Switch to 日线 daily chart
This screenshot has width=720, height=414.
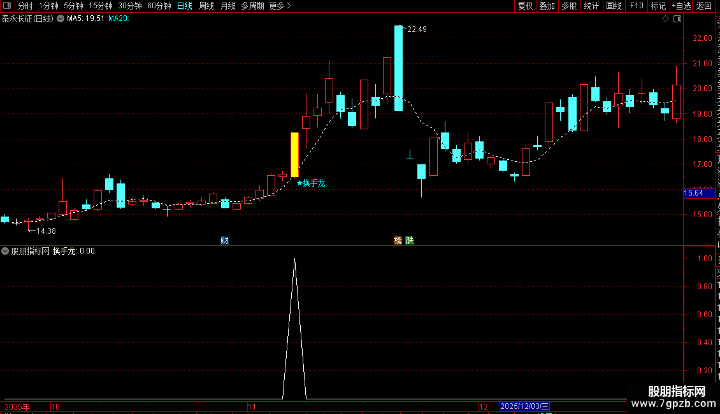coord(185,6)
